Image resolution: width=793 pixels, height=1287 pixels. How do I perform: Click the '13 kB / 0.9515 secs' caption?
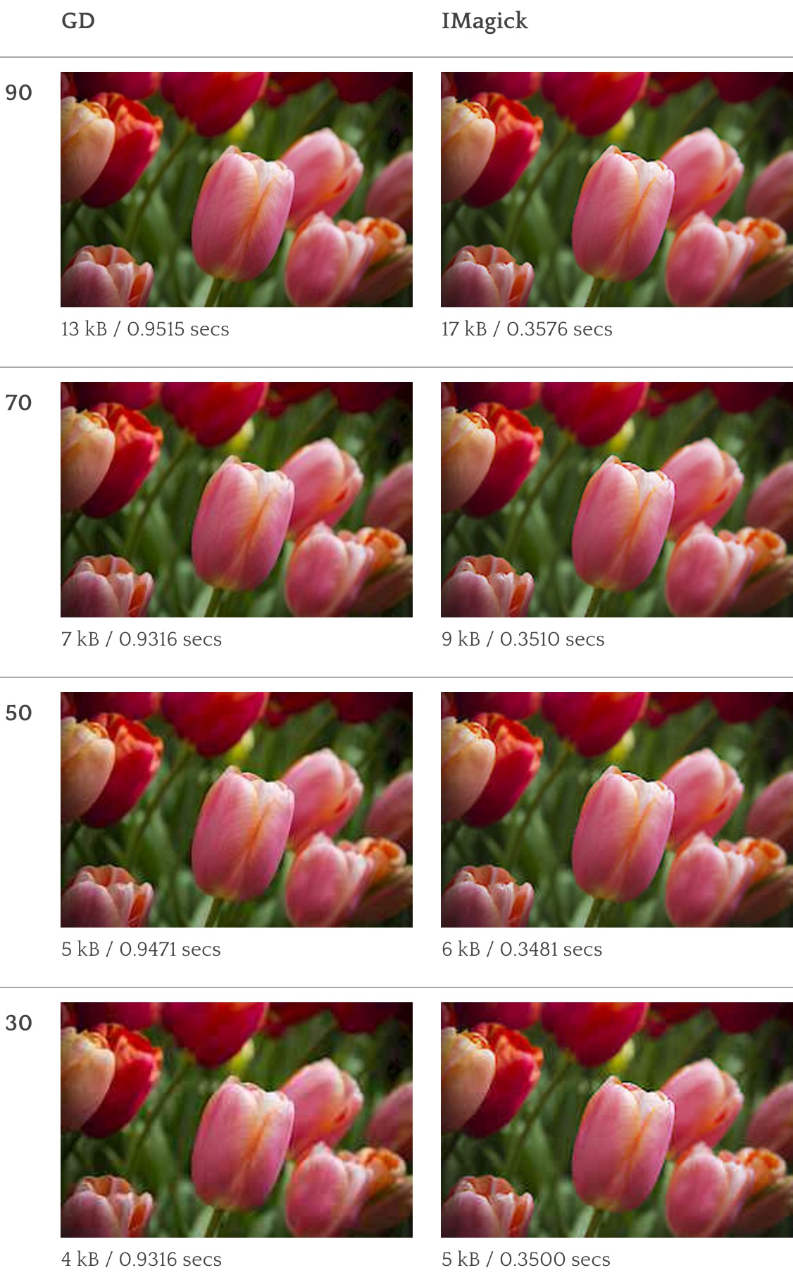point(145,329)
